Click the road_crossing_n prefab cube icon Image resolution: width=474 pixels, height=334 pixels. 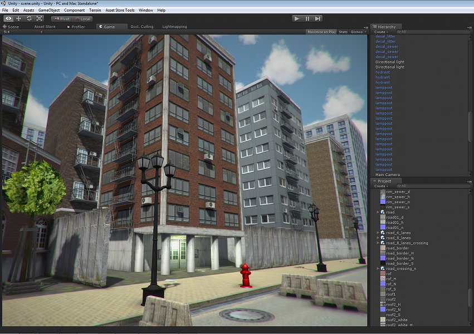click(x=383, y=269)
